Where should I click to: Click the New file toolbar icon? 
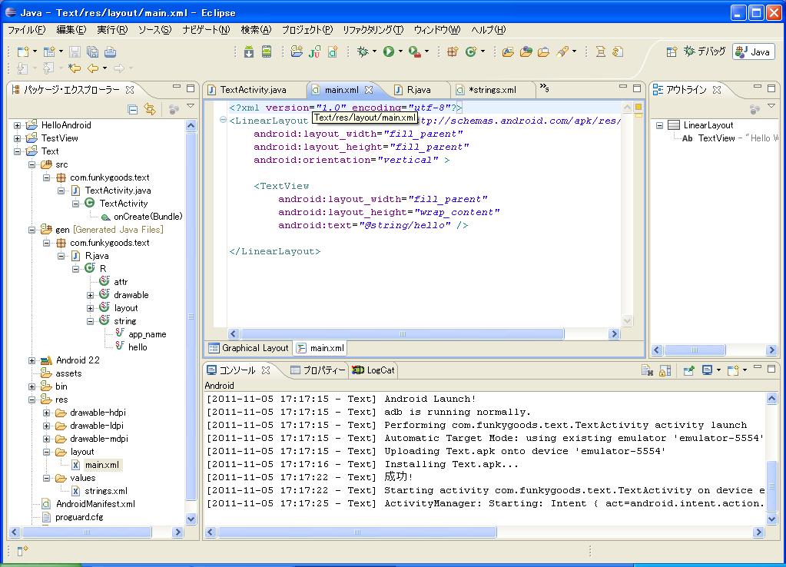(x=23, y=51)
